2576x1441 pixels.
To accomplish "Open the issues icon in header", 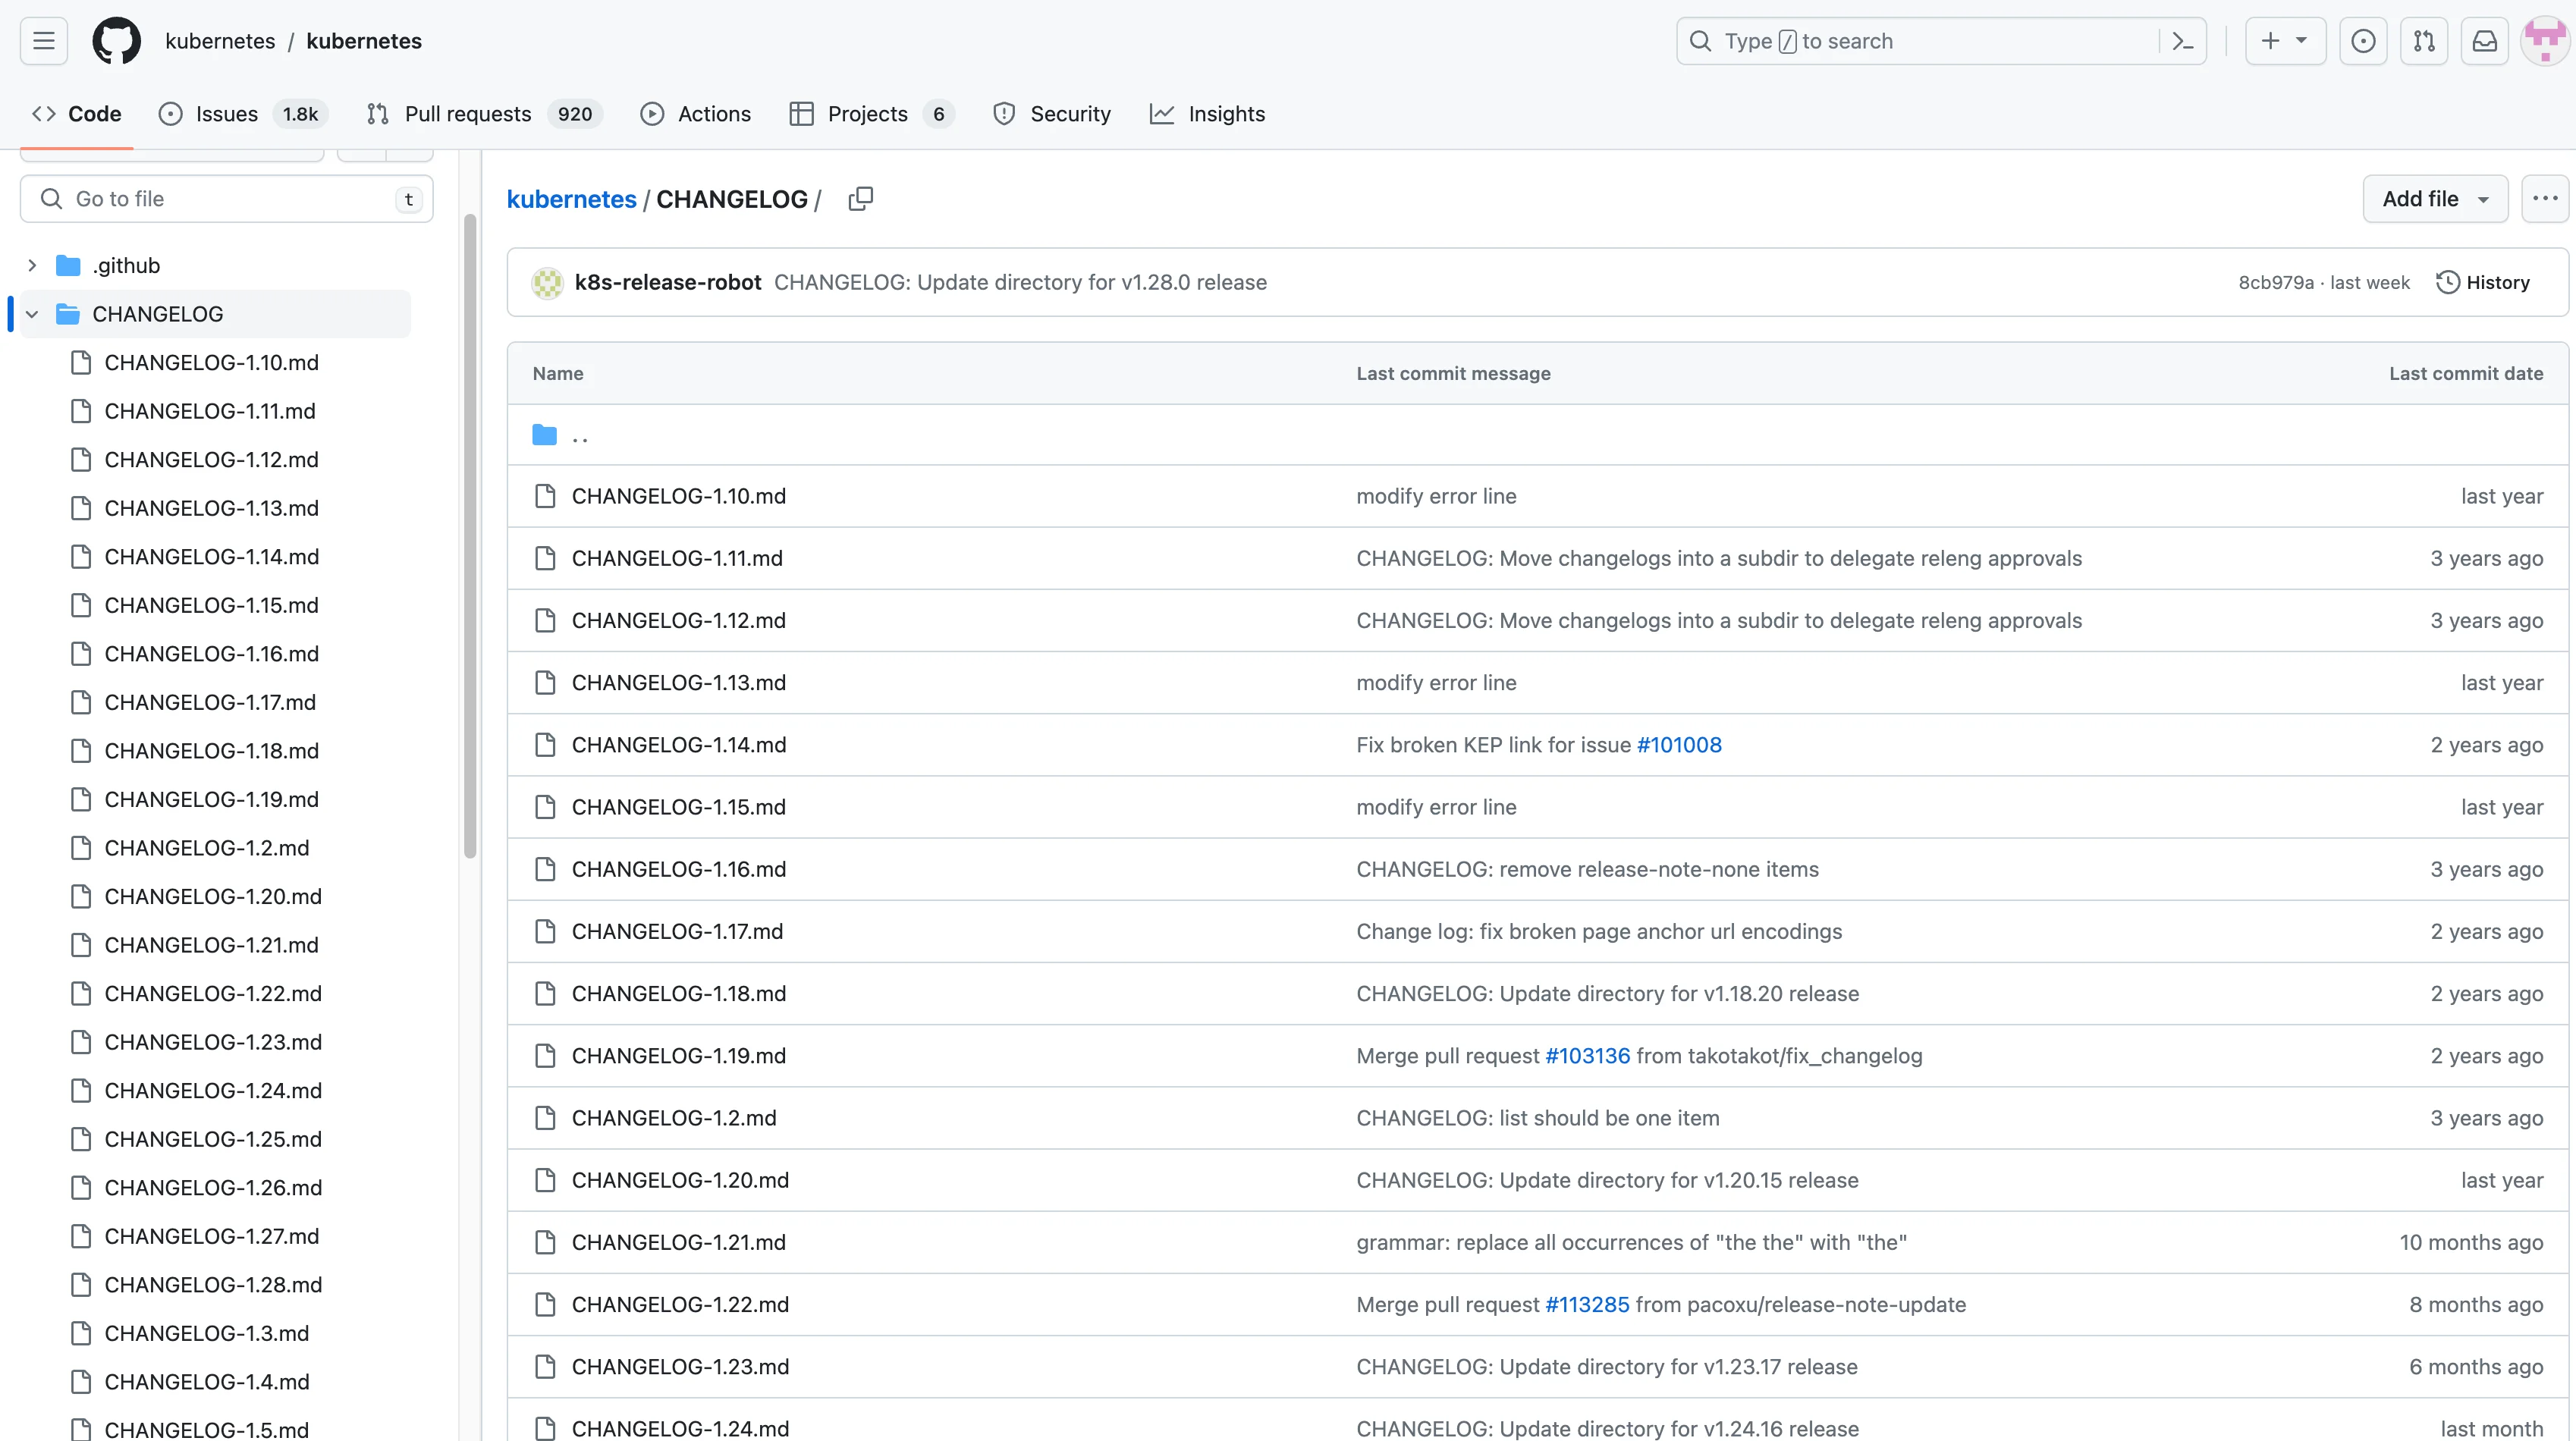I will point(2363,41).
